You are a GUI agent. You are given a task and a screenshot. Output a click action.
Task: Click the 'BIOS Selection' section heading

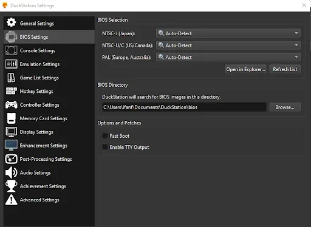coord(112,20)
